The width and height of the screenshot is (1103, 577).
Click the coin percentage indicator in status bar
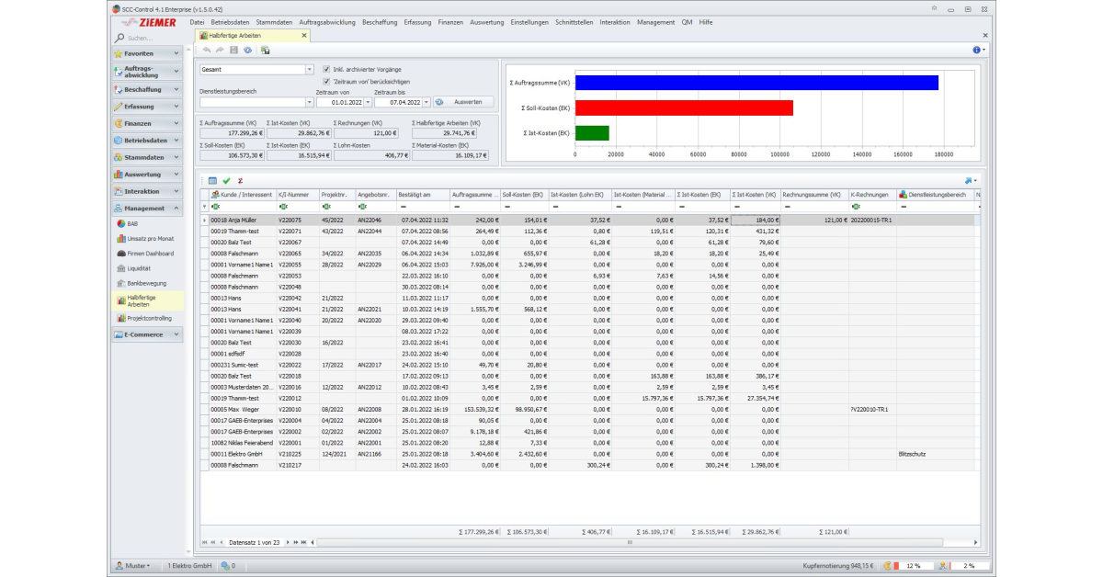point(888,566)
